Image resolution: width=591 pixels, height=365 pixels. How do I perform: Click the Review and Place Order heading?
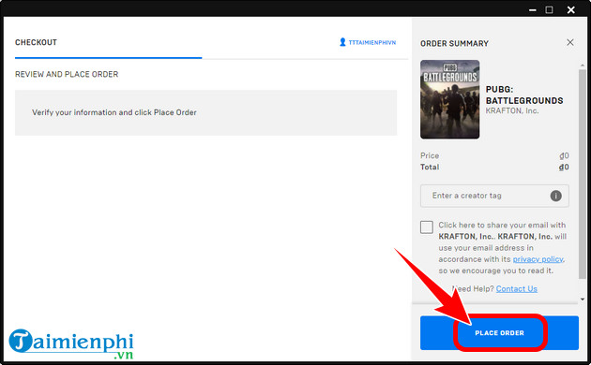(67, 74)
